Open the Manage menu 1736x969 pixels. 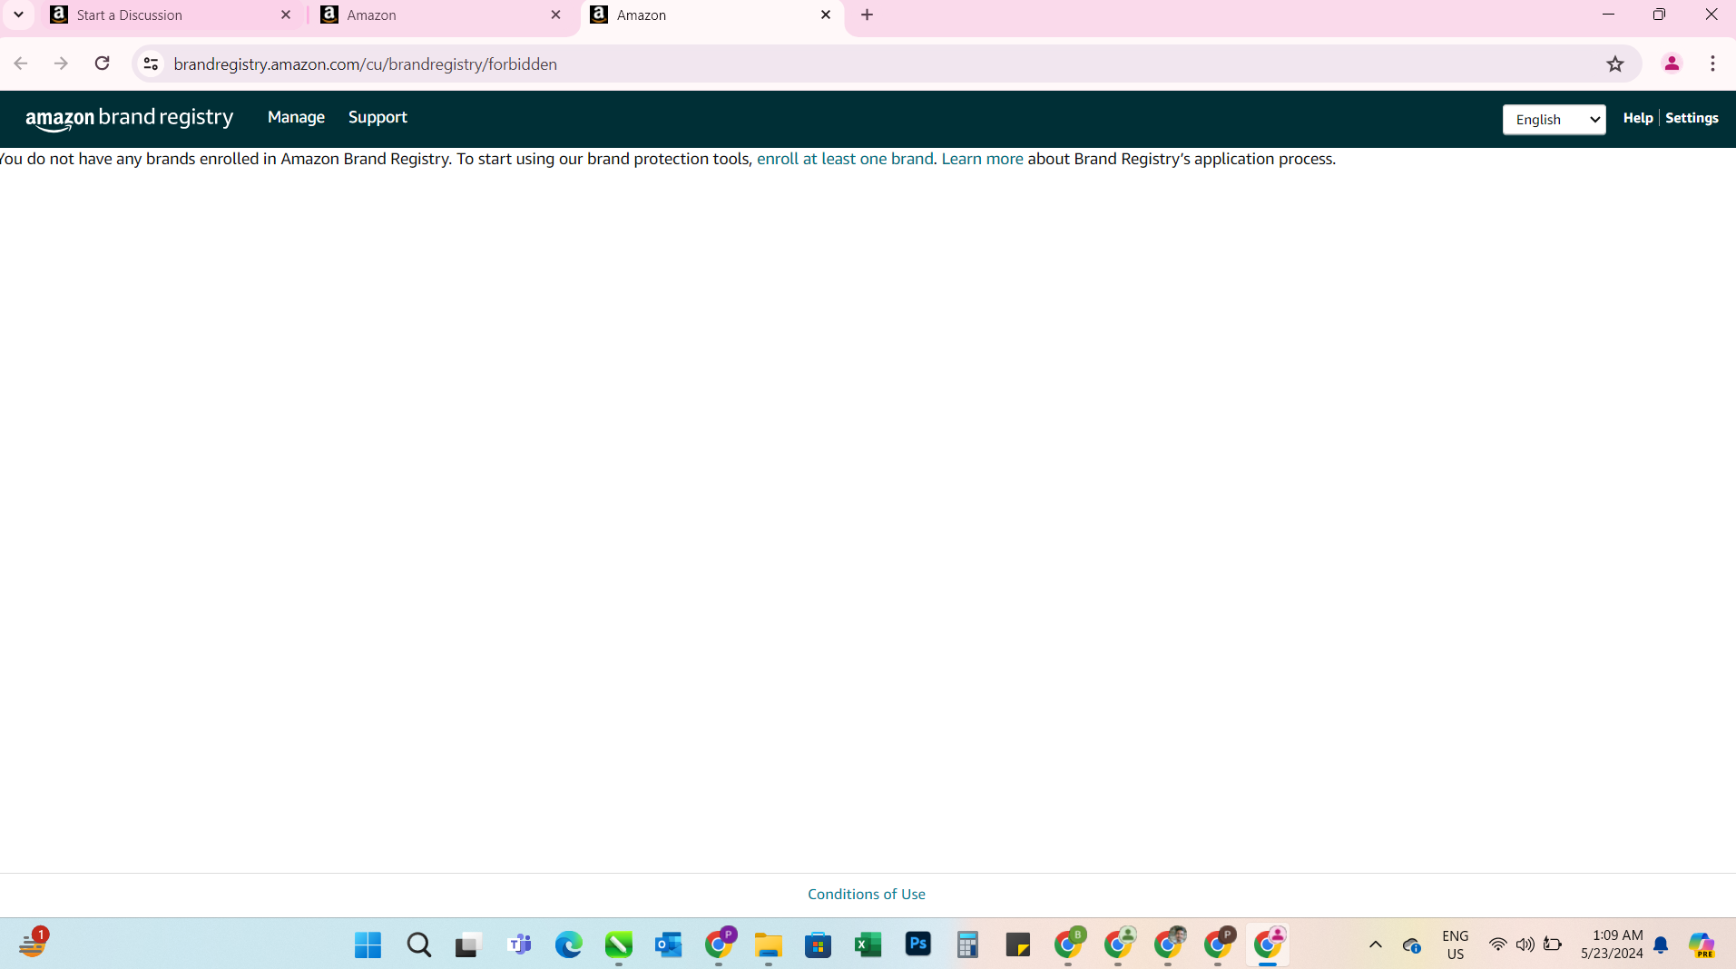coord(296,117)
